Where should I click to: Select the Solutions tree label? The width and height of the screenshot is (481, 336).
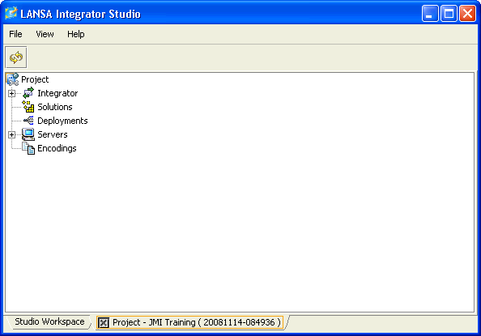coord(55,107)
